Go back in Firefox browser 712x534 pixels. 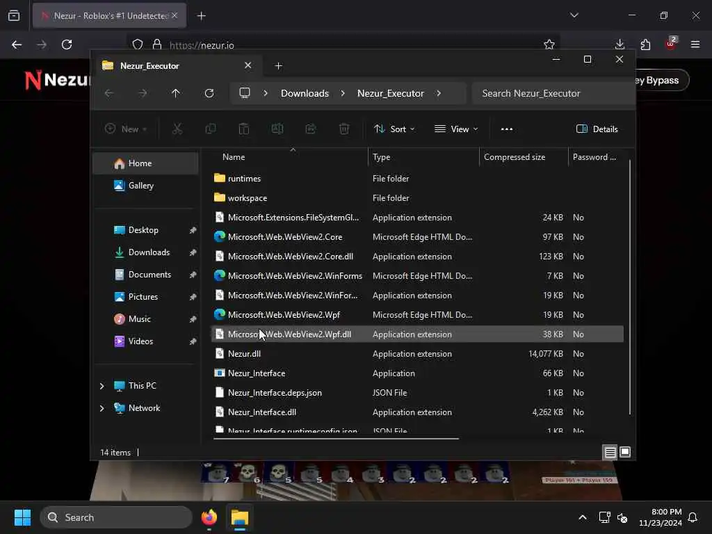click(x=17, y=44)
